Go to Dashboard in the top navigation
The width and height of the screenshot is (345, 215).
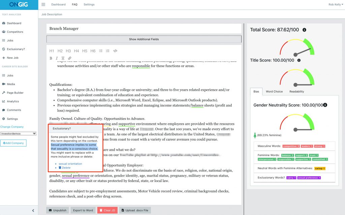[x=58, y=4]
